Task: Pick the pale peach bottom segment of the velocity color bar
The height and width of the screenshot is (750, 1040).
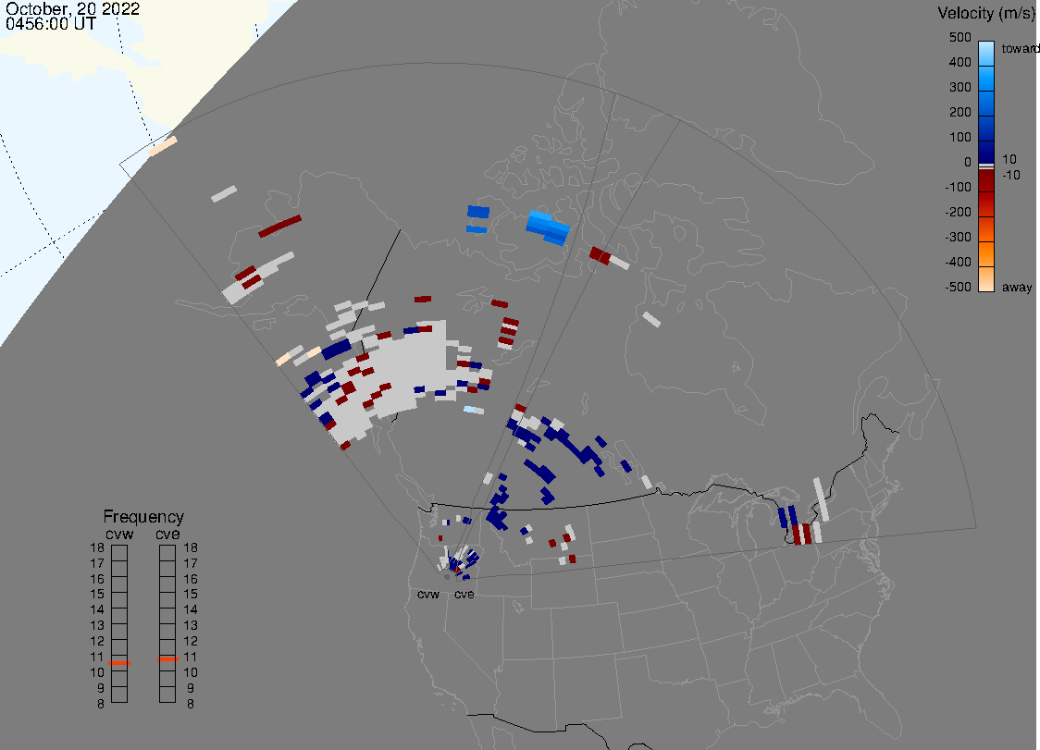Action: (x=986, y=278)
